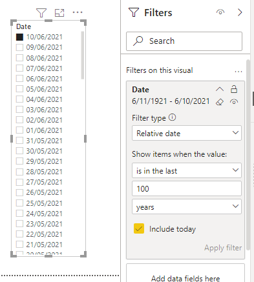Click the 6/11/1921 - 6/10/2021 range summary

coord(171,101)
